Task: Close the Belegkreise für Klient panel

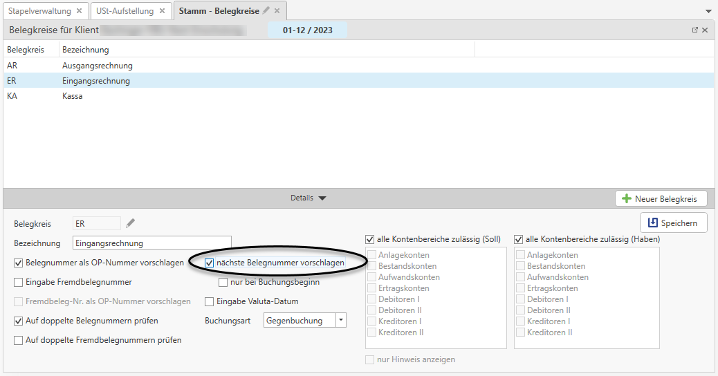Action: click(705, 30)
